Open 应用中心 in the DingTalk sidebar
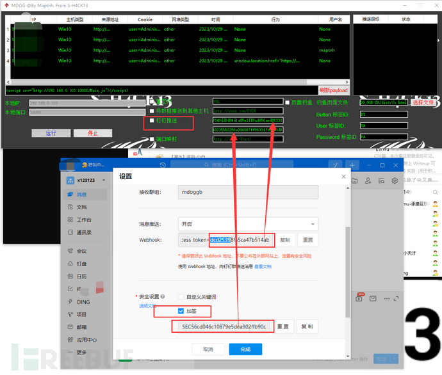The image size is (442, 375). coord(86,340)
